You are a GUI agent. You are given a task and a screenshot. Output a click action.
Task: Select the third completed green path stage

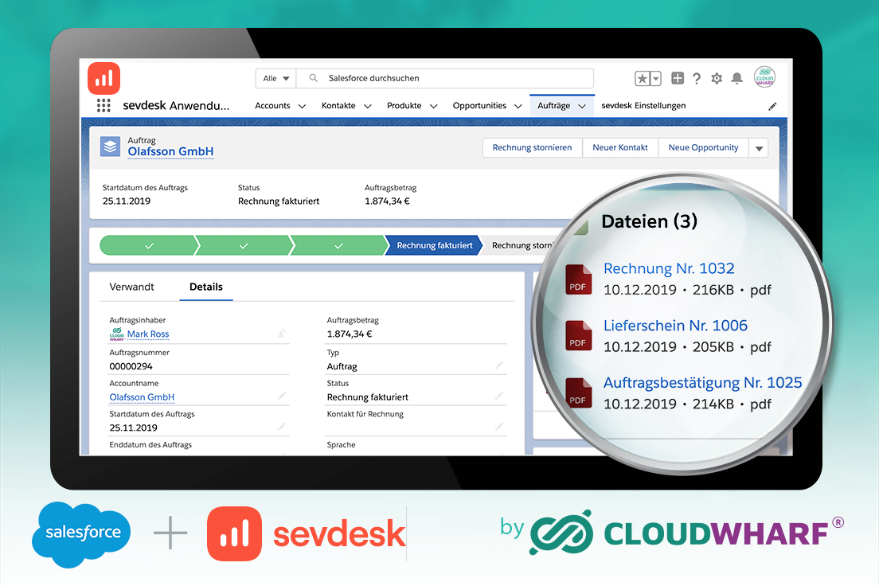pos(338,245)
